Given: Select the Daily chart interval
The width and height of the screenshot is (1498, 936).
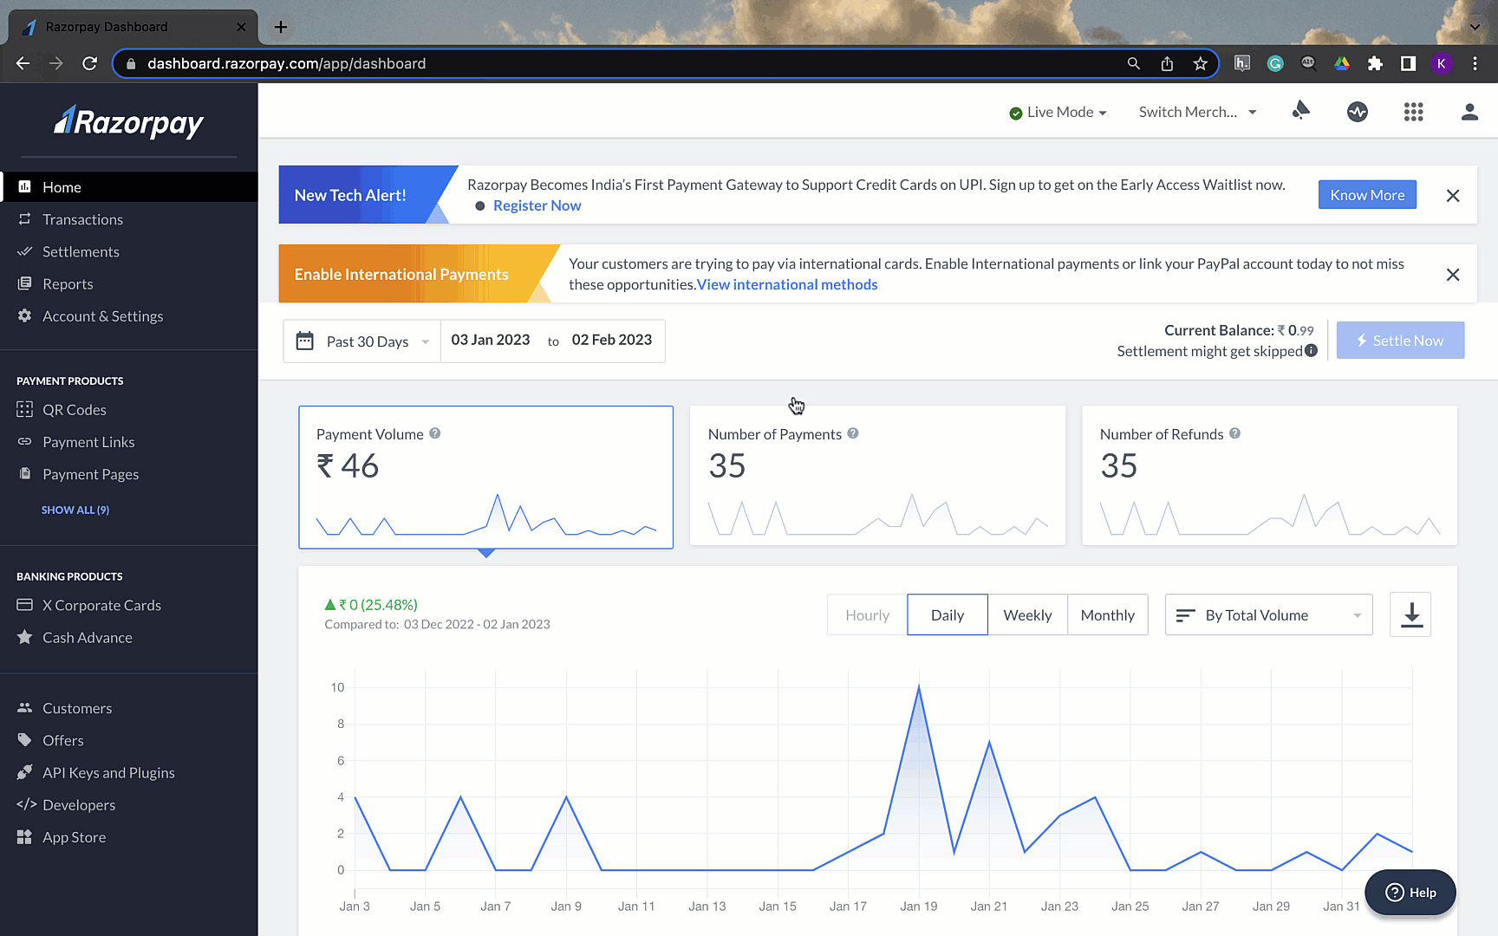Looking at the screenshot, I should pos(948,614).
